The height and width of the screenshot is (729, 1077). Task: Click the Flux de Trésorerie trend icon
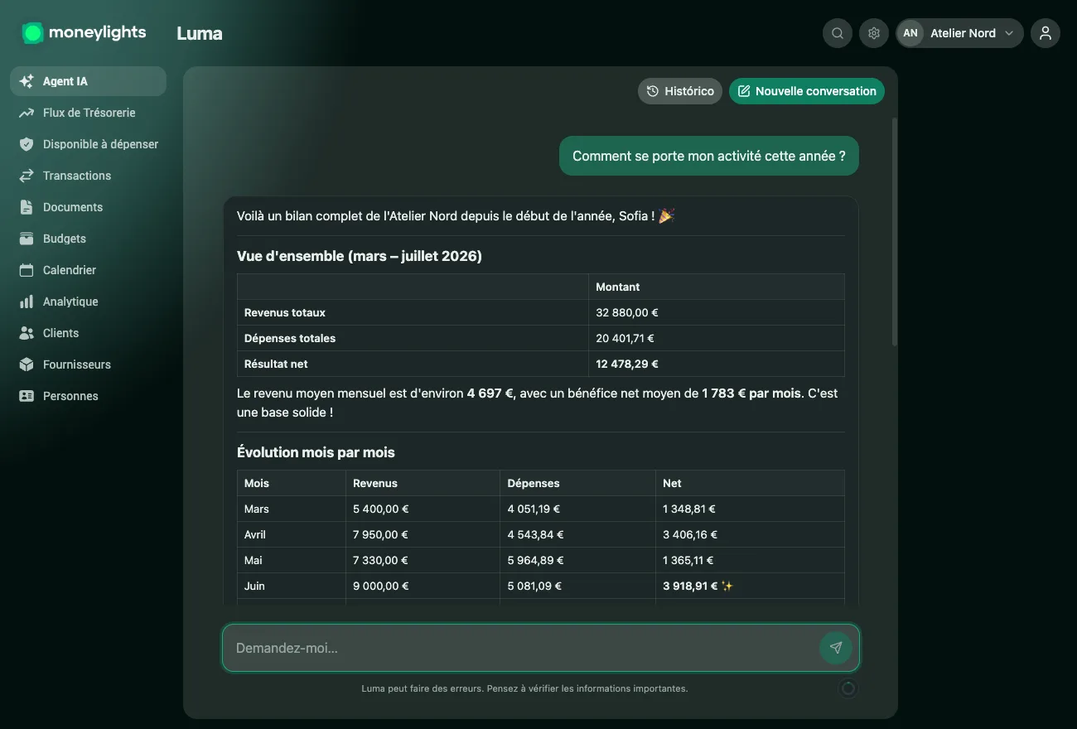(27, 113)
